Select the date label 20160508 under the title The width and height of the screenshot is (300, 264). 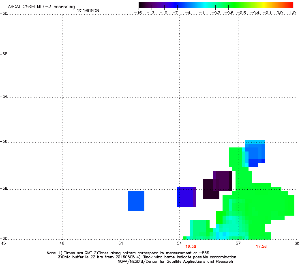(88, 11)
